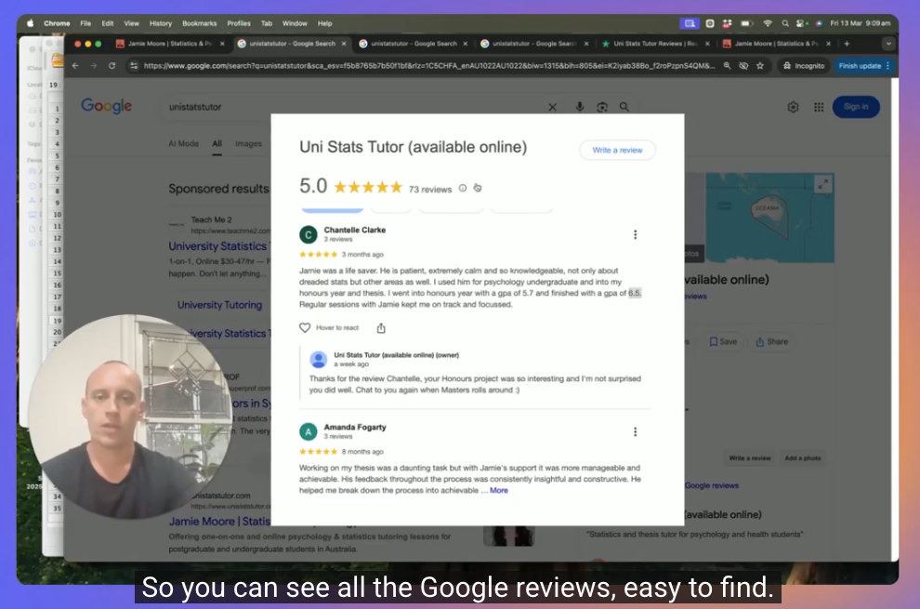Switch to Uni Stats Tutor Reviews tab
The width and height of the screenshot is (920, 609).
(655, 44)
